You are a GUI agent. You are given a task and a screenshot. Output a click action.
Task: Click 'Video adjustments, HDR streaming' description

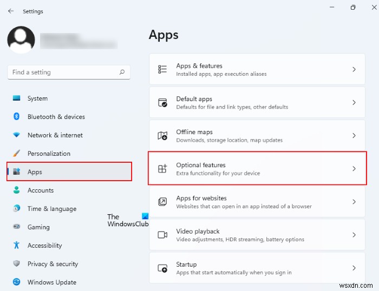point(240,239)
